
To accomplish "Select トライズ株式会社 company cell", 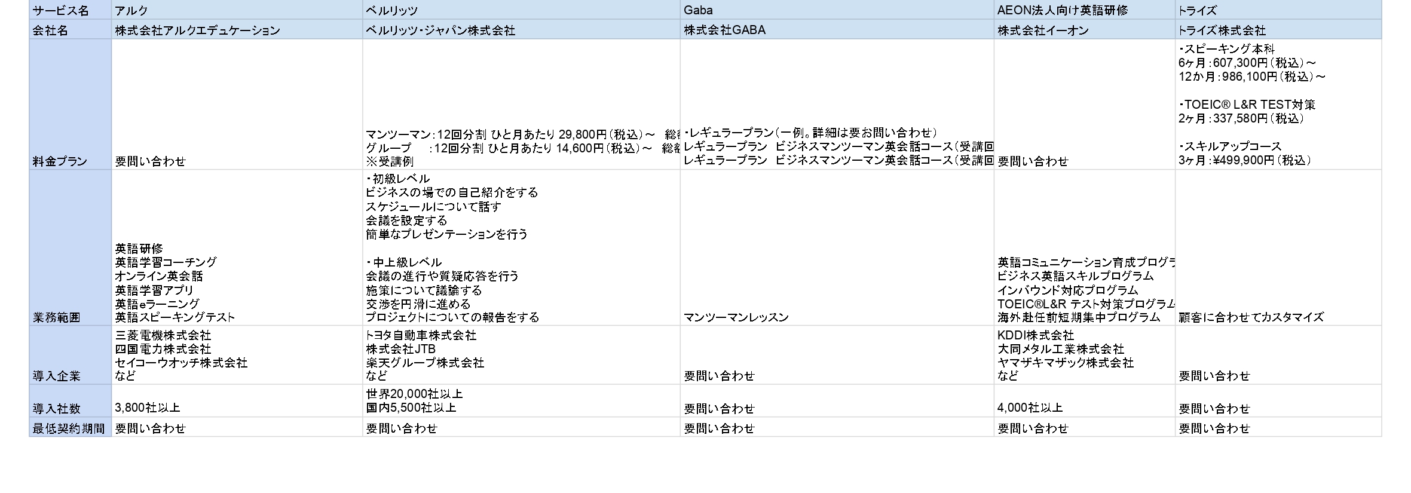I will pos(1278,30).
